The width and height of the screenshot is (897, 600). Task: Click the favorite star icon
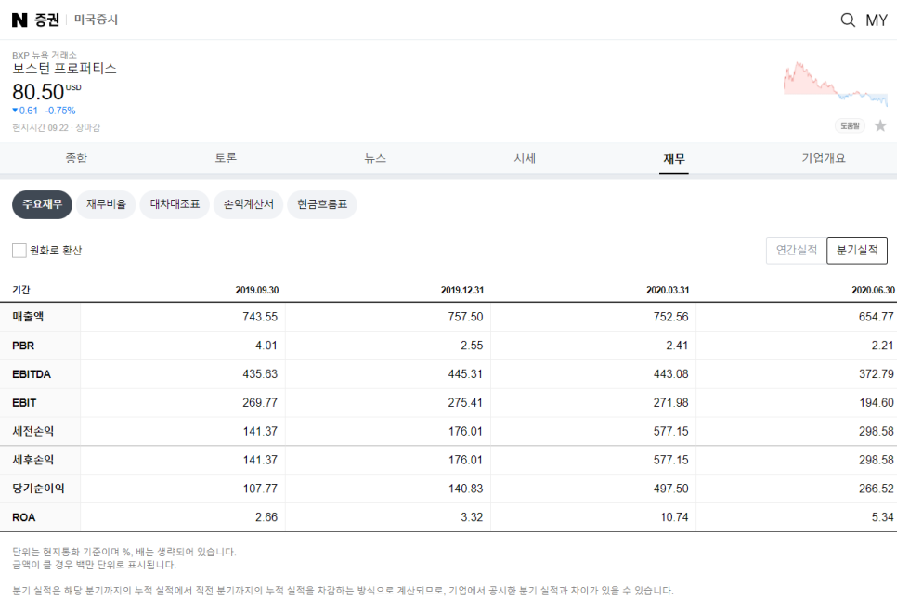point(880,125)
